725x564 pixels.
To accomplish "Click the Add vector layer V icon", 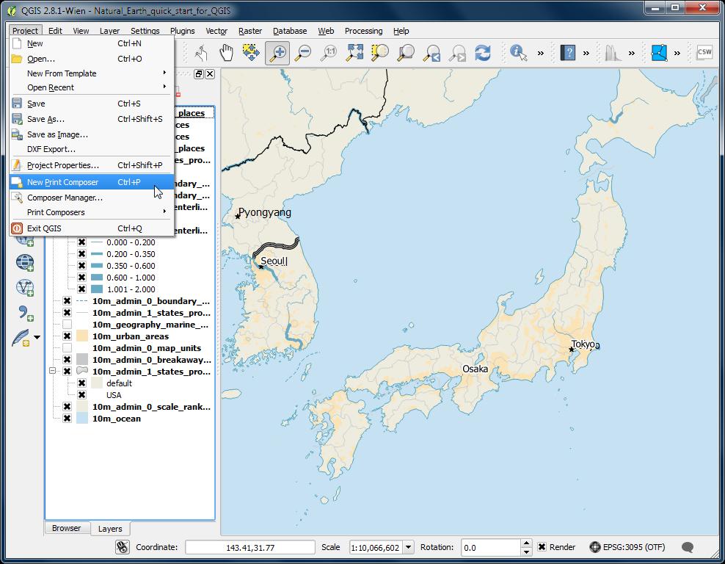I will (25, 288).
